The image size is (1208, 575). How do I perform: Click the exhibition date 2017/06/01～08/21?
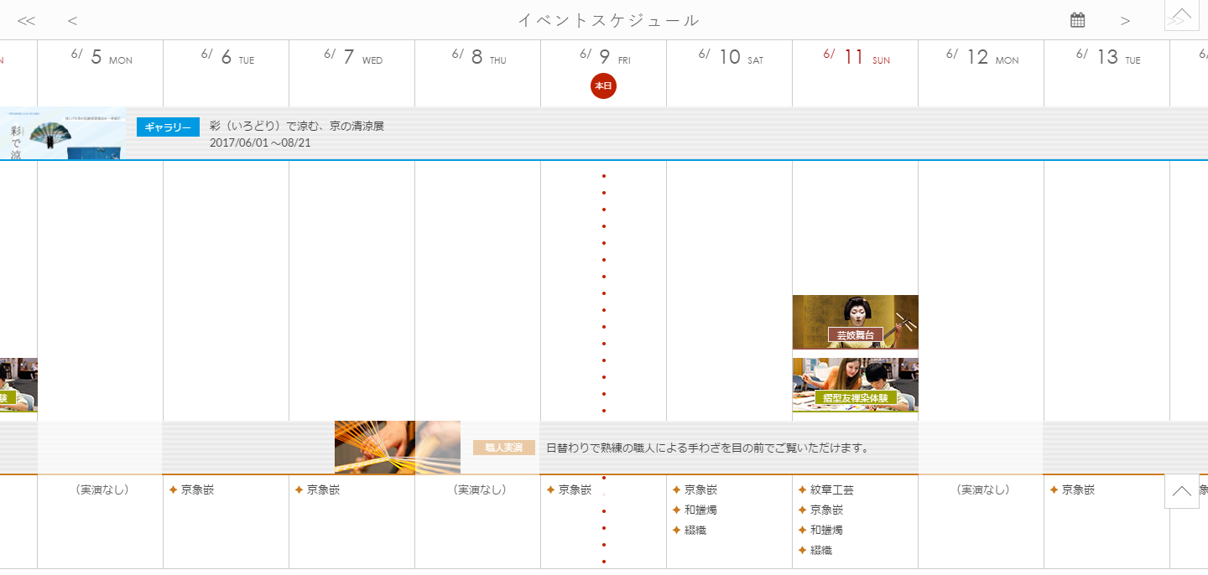pos(260,142)
